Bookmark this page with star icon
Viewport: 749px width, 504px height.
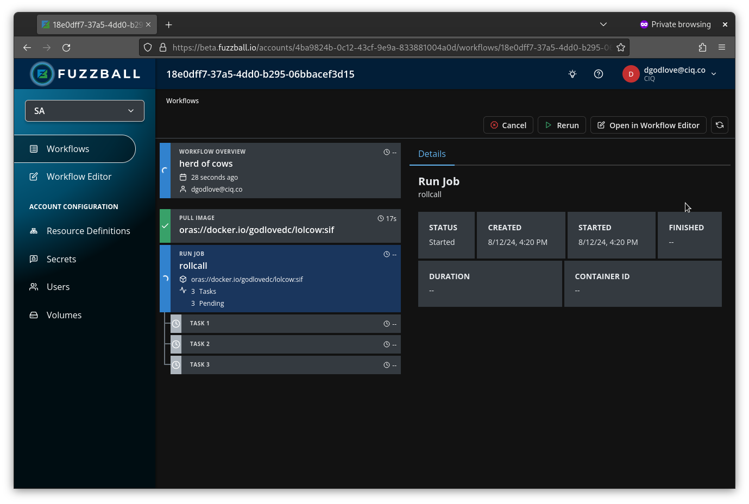(x=621, y=48)
